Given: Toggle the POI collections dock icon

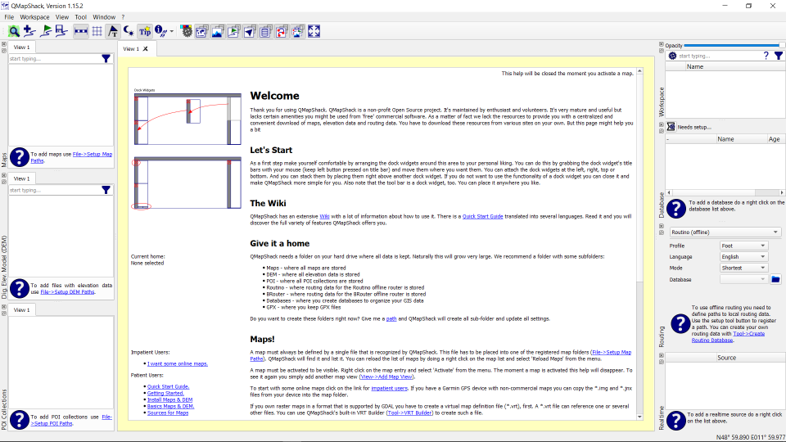Looking at the screenshot, I should coord(298,32).
